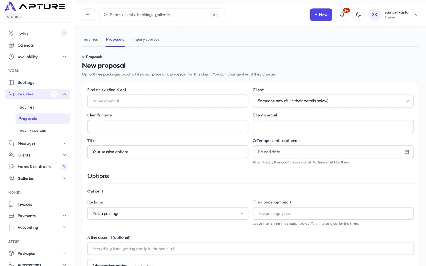Click the Add another option button

click(110, 263)
